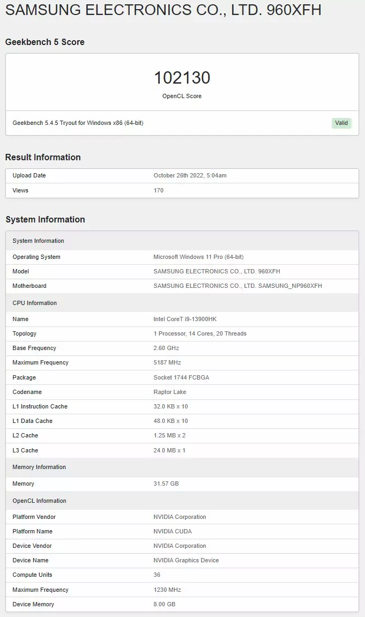Select the 102130 OpenCL score number
Image resolution: width=365 pixels, height=617 pixels.
coord(182,78)
